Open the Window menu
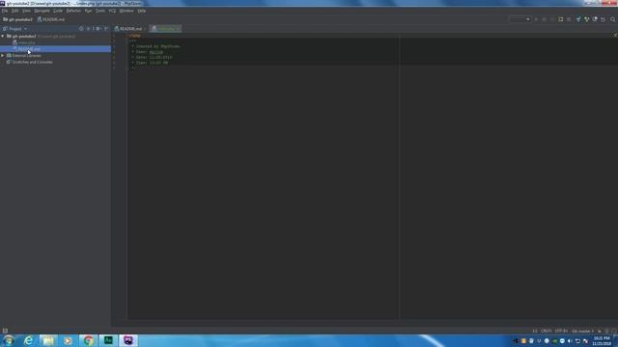Viewport: 618px width, 347px height. click(x=126, y=11)
